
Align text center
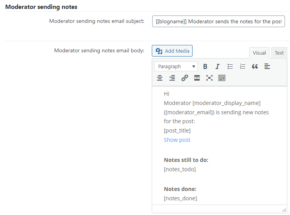[x=160, y=78]
